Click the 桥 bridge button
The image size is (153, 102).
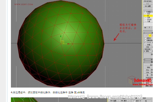click(x=148, y=75)
